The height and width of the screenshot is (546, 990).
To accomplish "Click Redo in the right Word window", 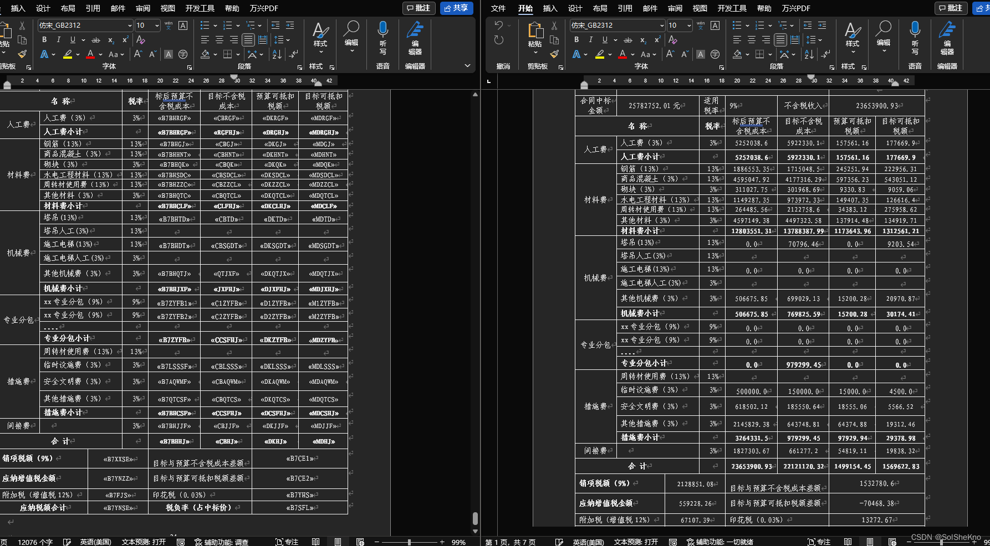I will [498, 40].
